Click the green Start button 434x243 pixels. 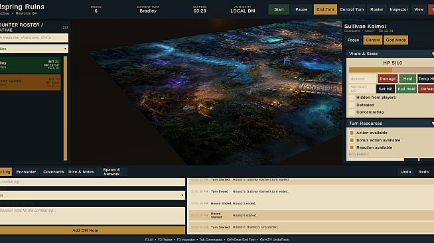[279, 9]
